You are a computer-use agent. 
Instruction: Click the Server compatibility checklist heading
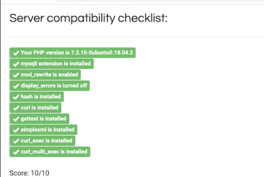pos(88,18)
